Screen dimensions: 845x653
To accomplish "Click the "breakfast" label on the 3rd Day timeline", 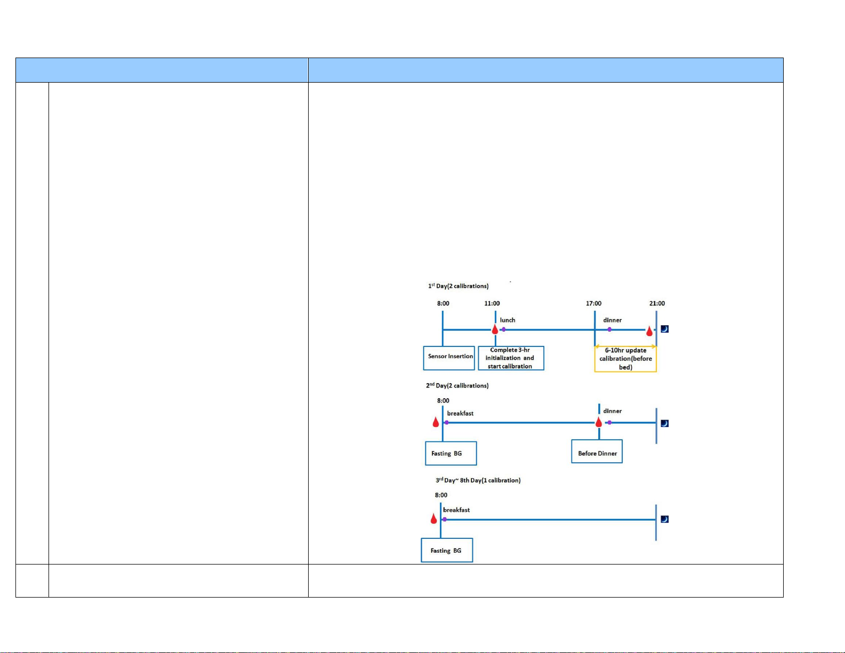I will click(456, 510).
